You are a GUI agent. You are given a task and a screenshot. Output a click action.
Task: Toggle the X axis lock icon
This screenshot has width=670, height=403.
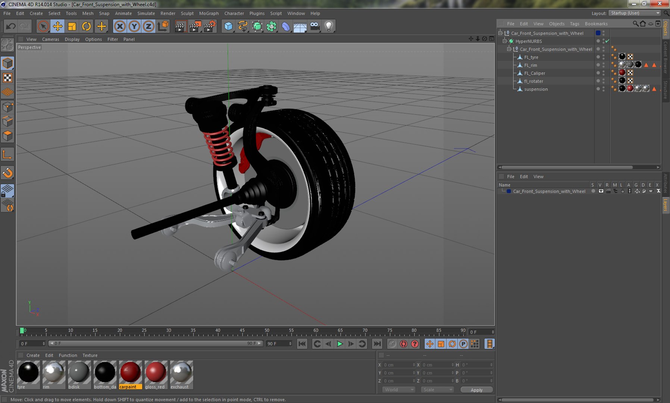pyautogui.click(x=120, y=26)
